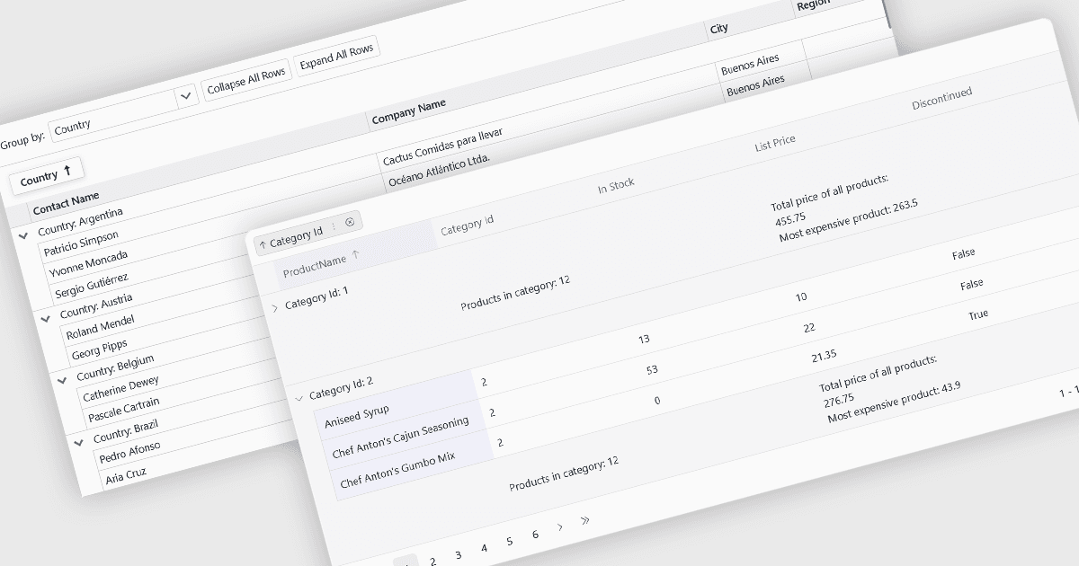This screenshot has height=566, width=1079.
Task: Go to page 3 in pager
Action: pos(458,555)
